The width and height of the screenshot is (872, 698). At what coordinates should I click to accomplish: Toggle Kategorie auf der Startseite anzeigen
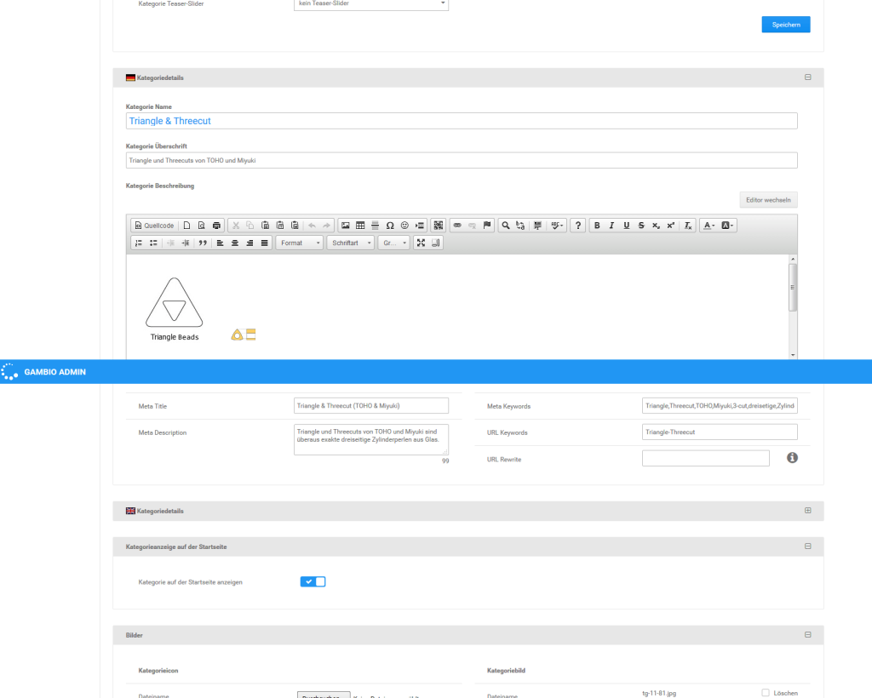tap(313, 581)
